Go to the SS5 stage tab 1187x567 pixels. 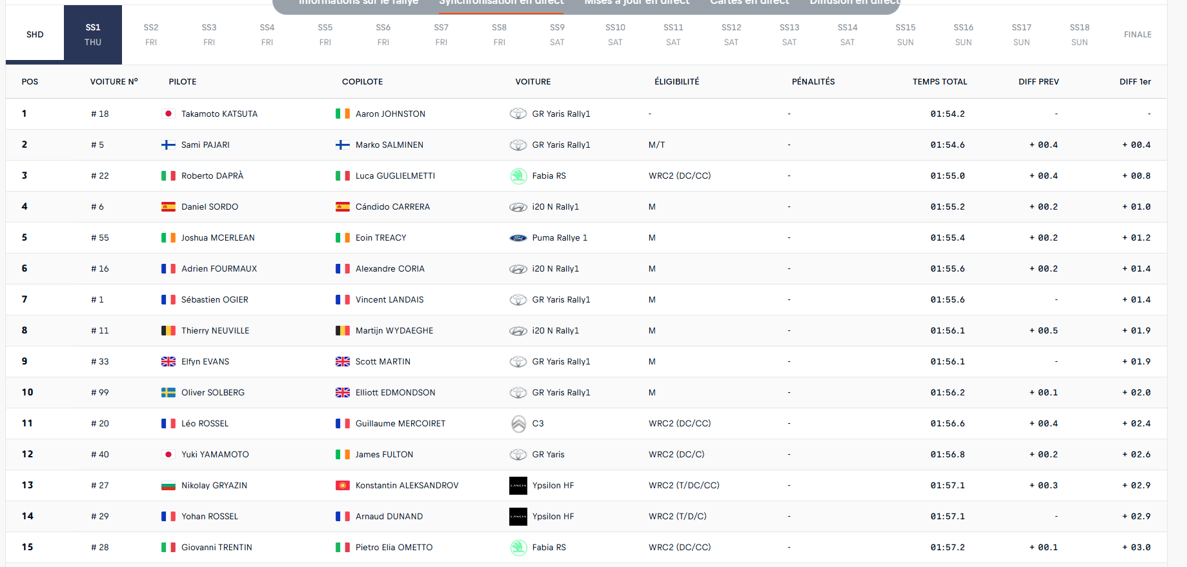pos(325,35)
